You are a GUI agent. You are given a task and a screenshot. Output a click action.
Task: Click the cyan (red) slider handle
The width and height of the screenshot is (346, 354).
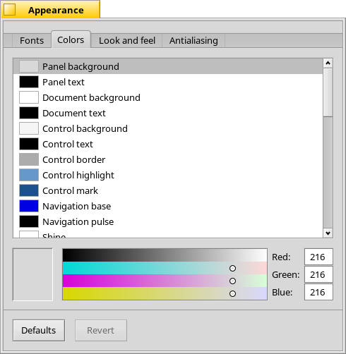pos(232,268)
